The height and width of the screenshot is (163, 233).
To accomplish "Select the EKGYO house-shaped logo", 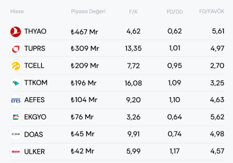I will pyautogui.click(x=15, y=117).
